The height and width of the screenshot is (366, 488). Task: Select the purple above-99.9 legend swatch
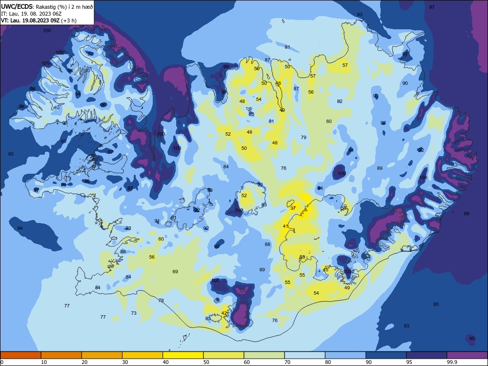coord(467,355)
